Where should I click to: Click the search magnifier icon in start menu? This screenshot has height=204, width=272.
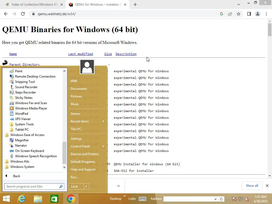[61, 186]
